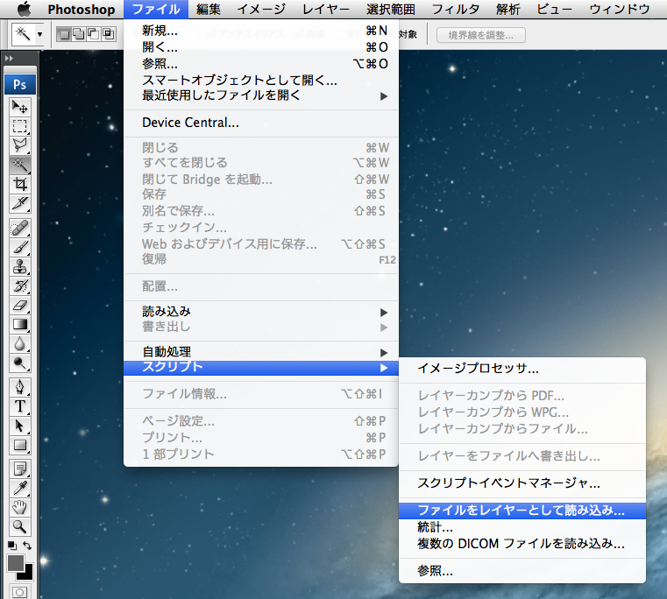Image resolution: width=667 pixels, height=599 pixels.
Task: Open the Photoshop application menu
Action: (82, 10)
